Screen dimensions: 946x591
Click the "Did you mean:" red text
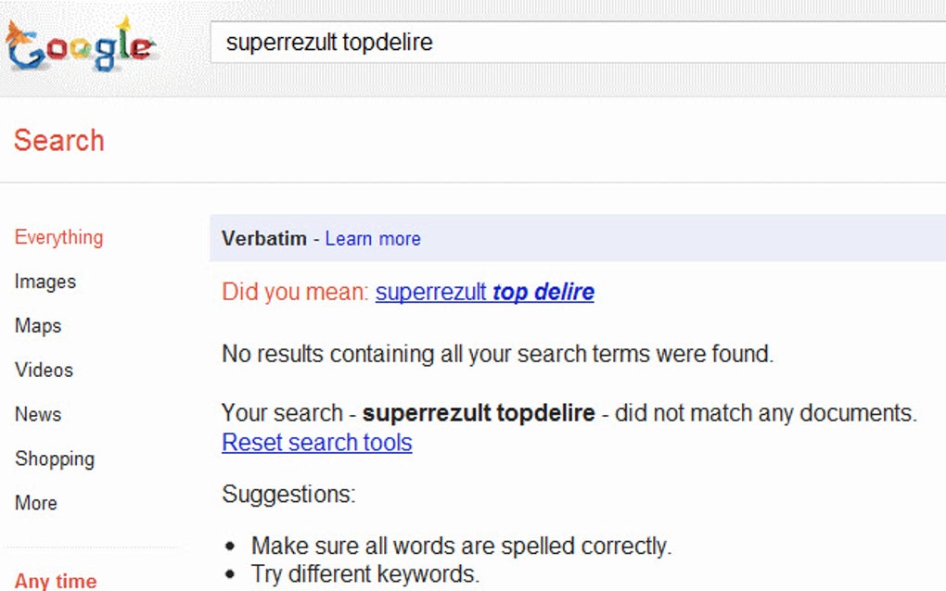coord(296,293)
